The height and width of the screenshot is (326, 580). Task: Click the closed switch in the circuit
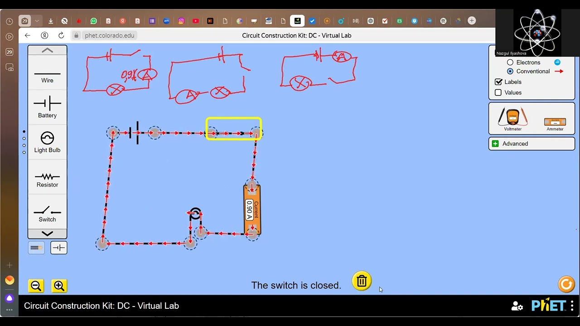(x=234, y=133)
